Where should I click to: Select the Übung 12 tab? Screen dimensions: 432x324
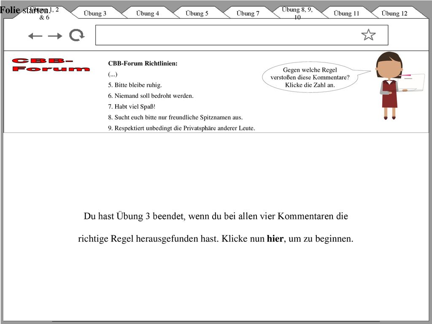[x=394, y=13]
